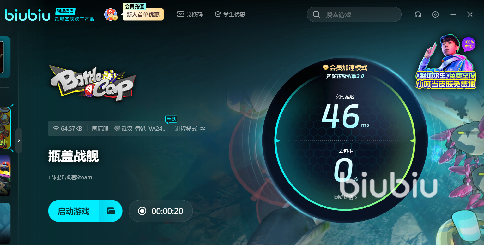This screenshot has height=245, width=484.
Task: Stop acceleration using the timer button
Action: click(161, 211)
